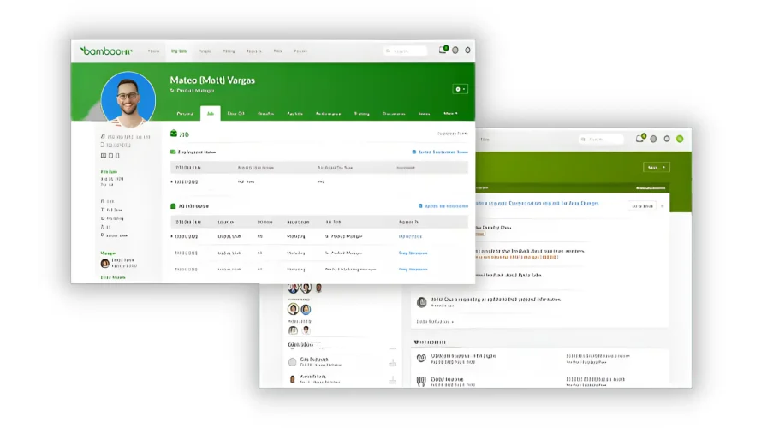This screenshot has height=428, width=761.
Task: Click the gray help circle icon in the back window
Action: (x=653, y=139)
